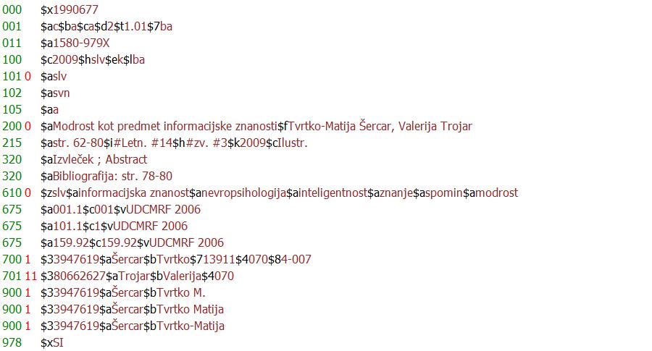Viewport: 652px width, 351px height.
Task: Click UDCMRF 2006 in the 101.1 line
Action: (150, 226)
